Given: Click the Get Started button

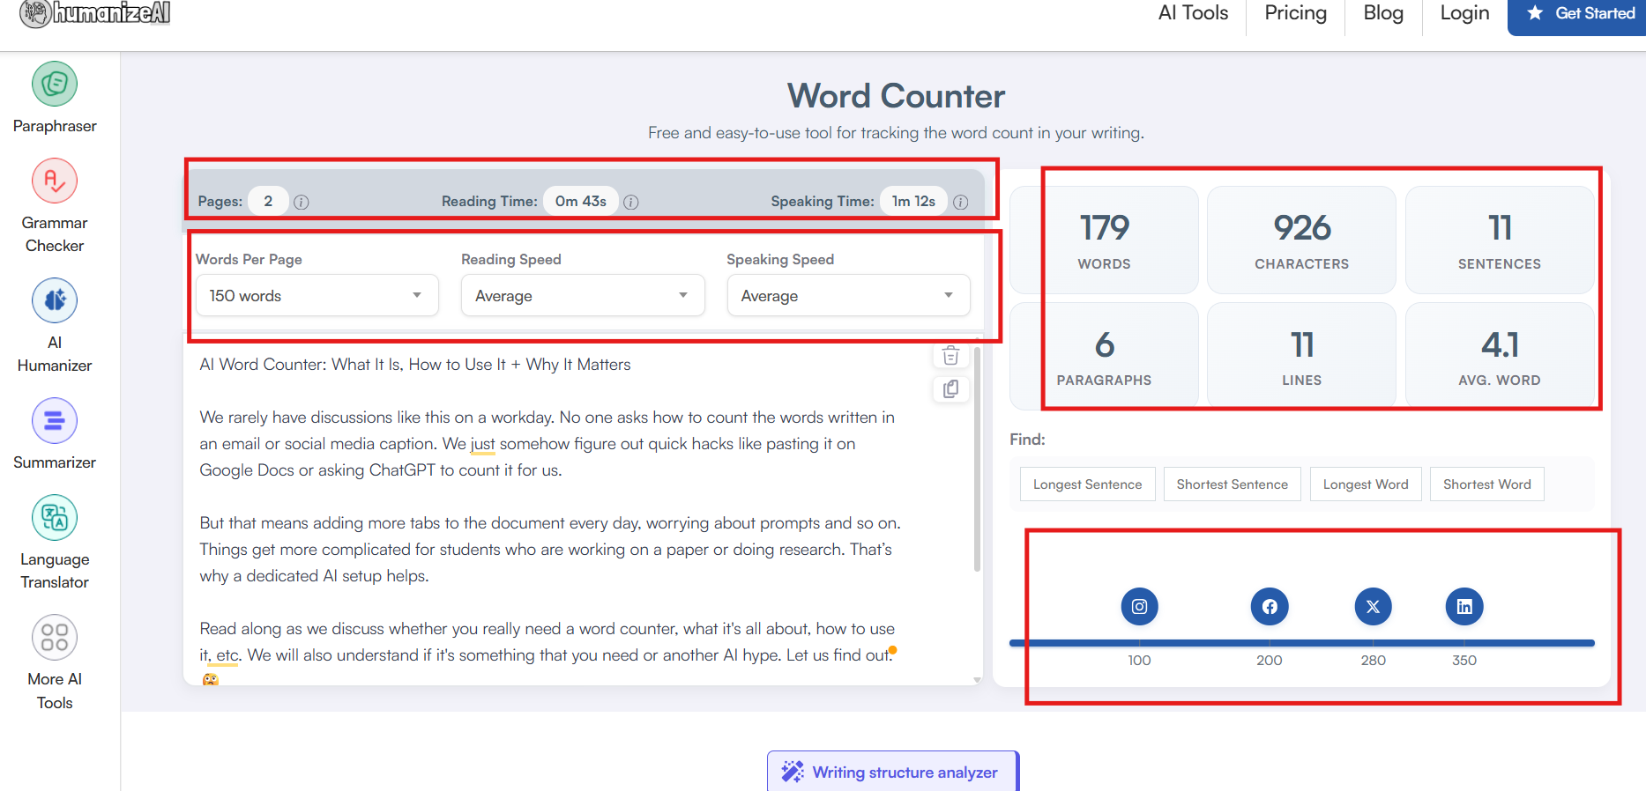Looking at the screenshot, I should 1582,14.
